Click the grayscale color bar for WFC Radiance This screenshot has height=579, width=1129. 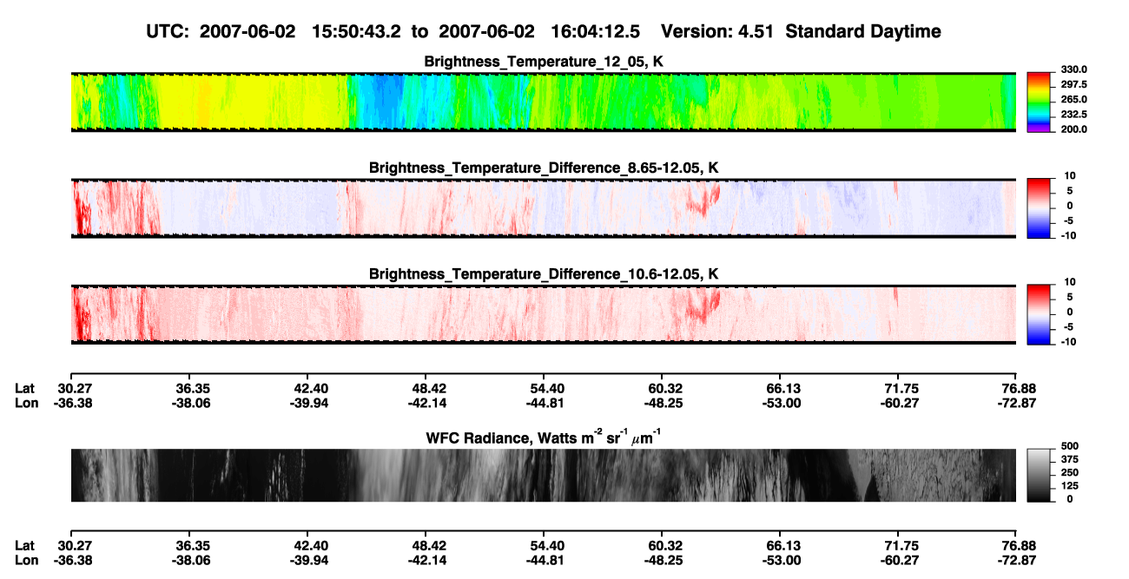tap(1040, 475)
